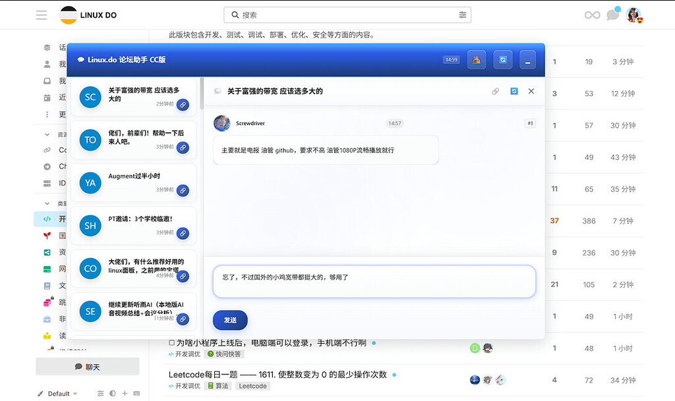Close the opened topic pane

point(531,91)
